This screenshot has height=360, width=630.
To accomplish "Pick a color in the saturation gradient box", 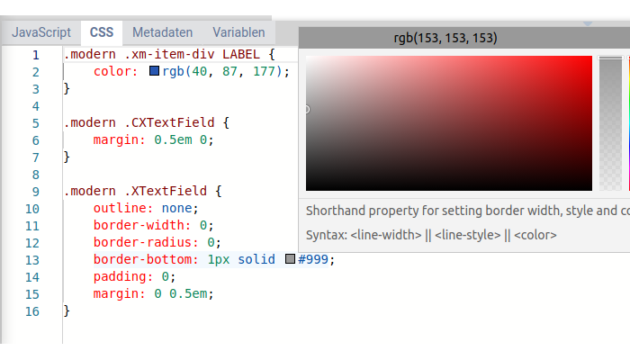I will pyautogui.click(x=449, y=123).
